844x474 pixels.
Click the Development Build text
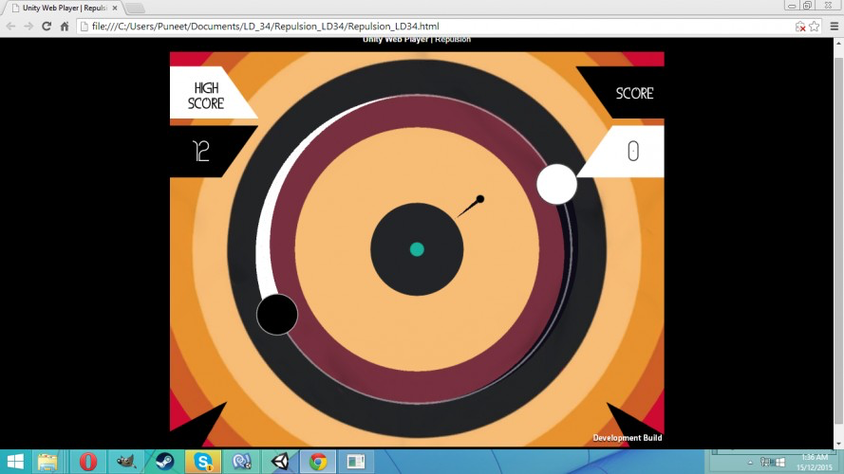[628, 438]
